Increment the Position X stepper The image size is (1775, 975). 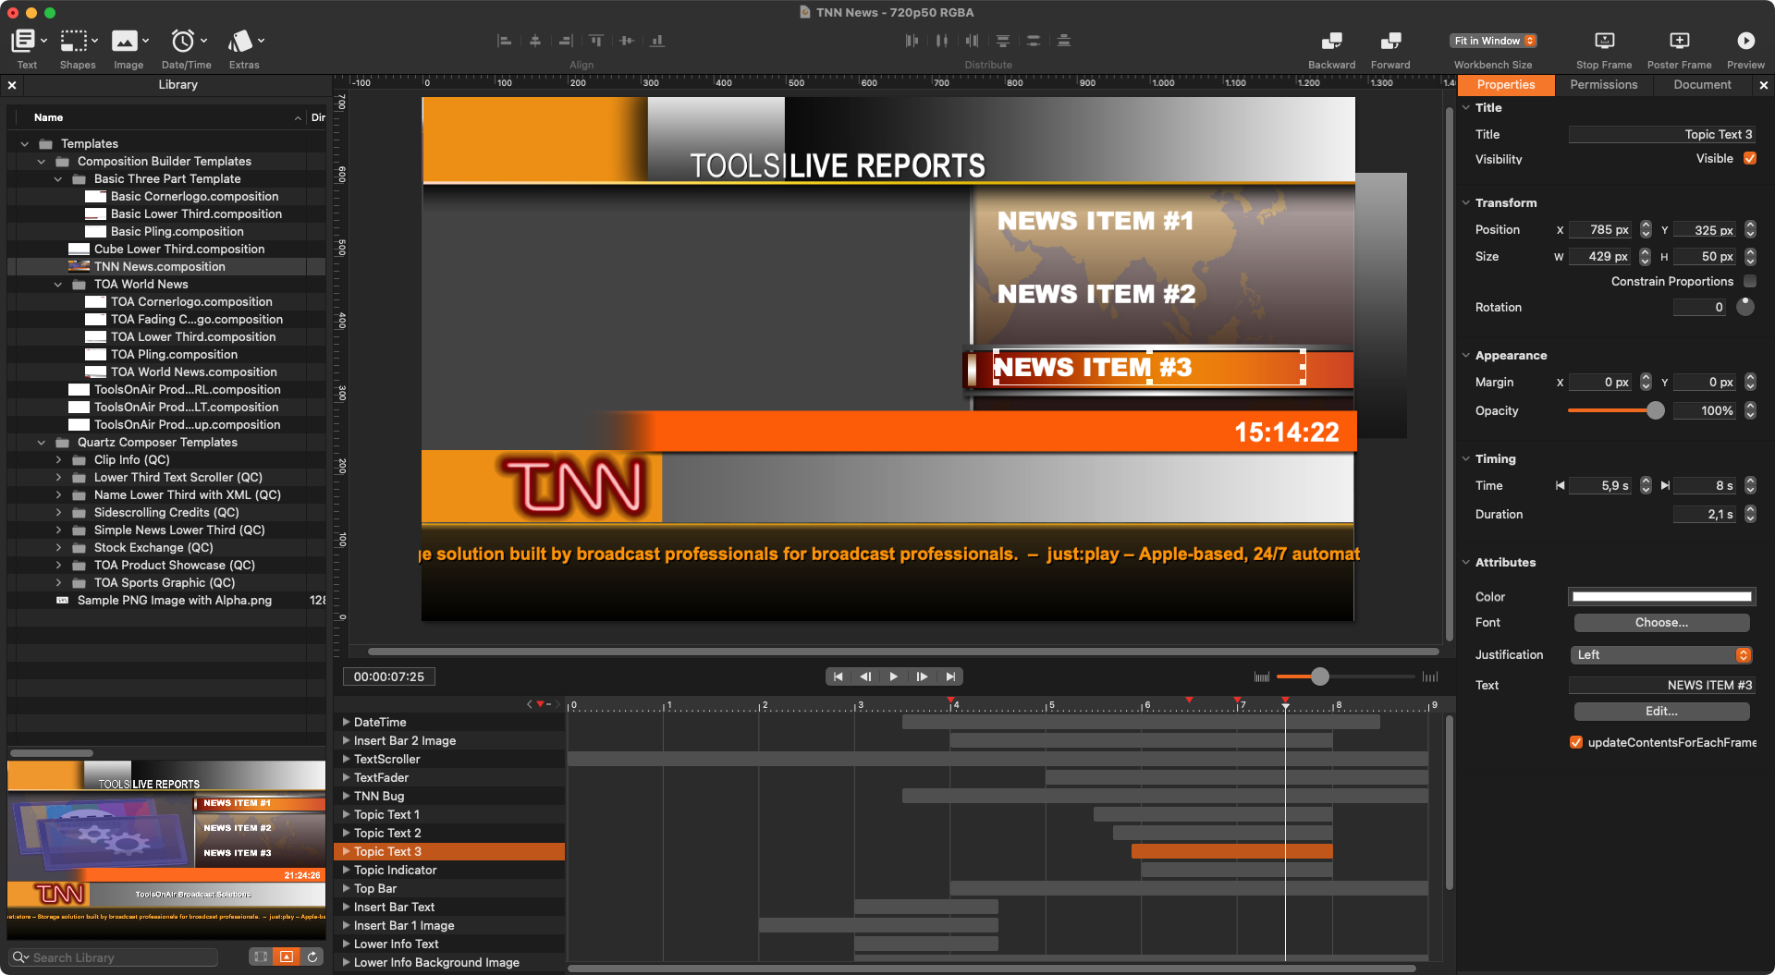tap(1646, 225)
